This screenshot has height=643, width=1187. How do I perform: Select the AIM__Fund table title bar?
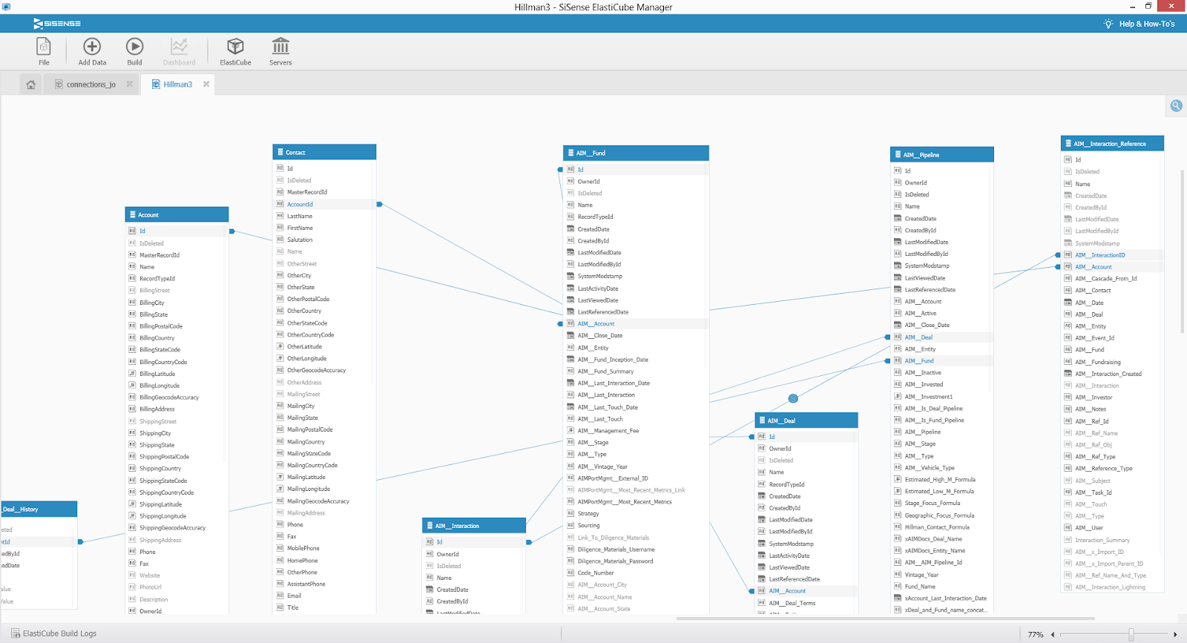[x=636, y=153]
